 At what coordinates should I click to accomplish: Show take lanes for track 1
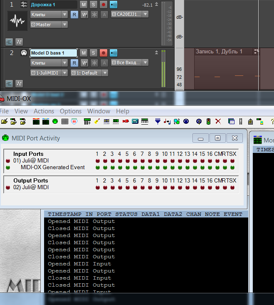point(9,42)
